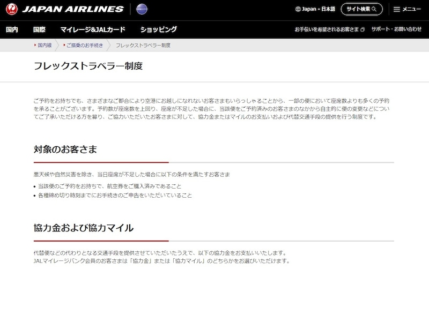
Task: Click the JAPAN AIRLINES wordmark
Action: tap(73, 9)
